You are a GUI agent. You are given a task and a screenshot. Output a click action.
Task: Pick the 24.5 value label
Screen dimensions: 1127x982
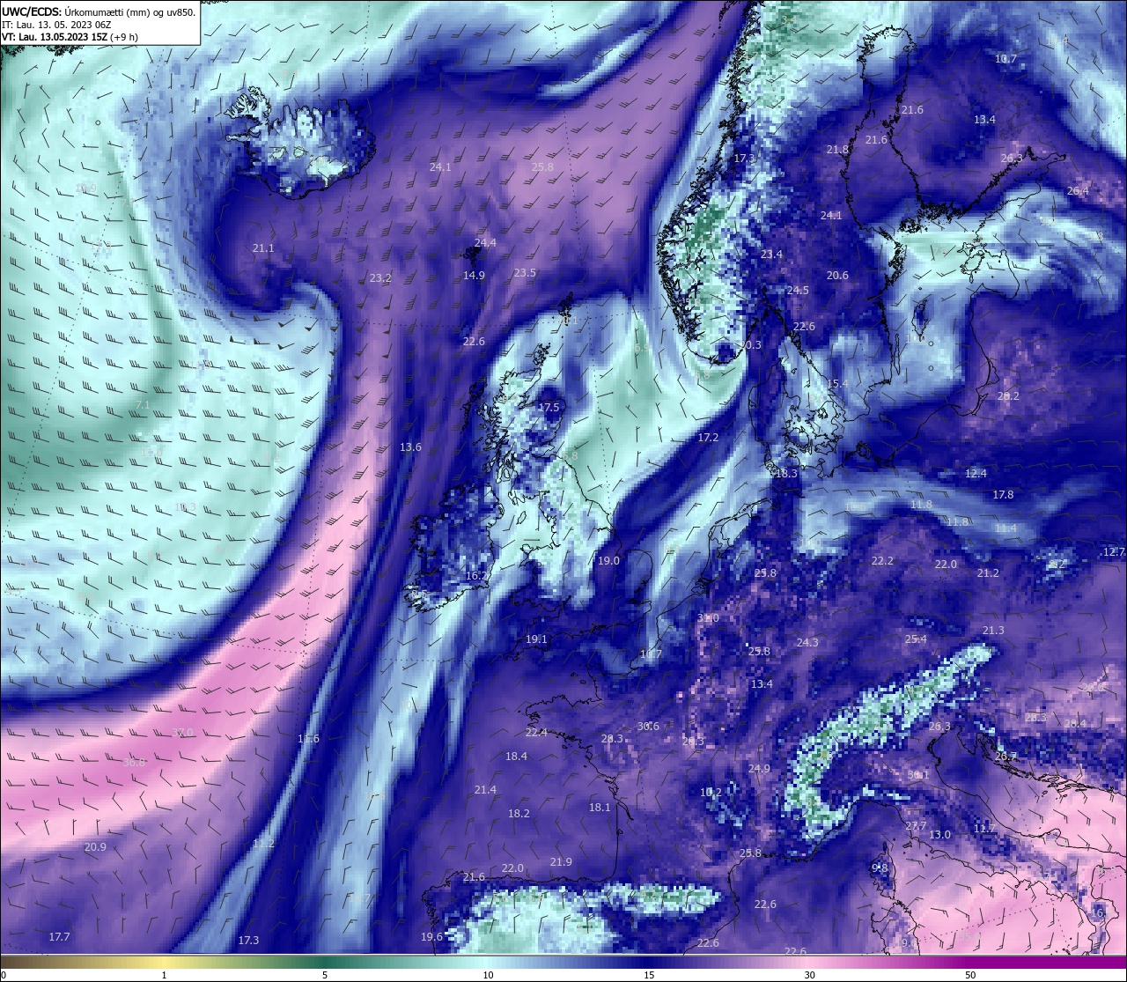point(798,290)
